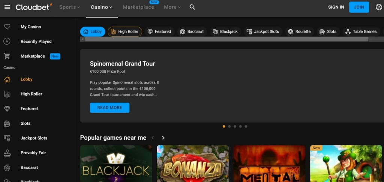The height and width of the screenshot is (182, 384).
Task: Click the sidebar Baccarat cards icon
Action: (x=7, y=167)
